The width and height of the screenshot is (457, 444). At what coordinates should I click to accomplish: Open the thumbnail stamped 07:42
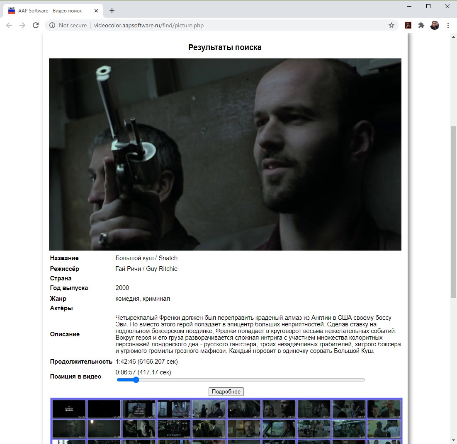click(314, 409)
